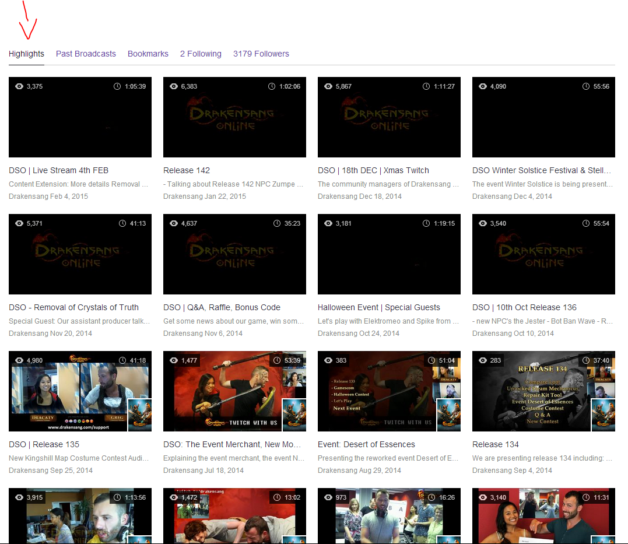Click title 'Event: Desert of Essences'

click(x=366, y=444)
